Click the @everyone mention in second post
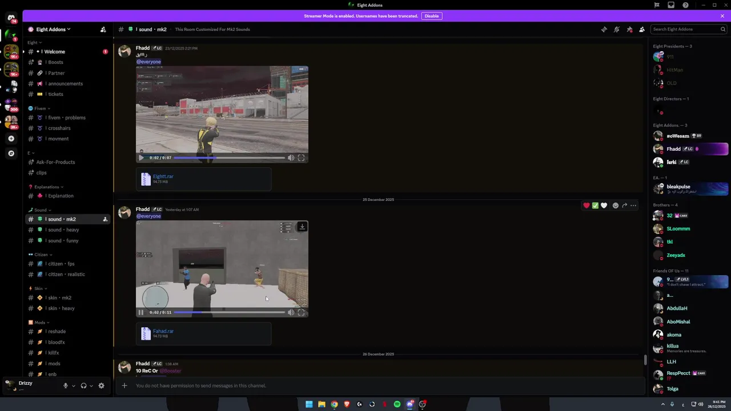Image resolution: width=731 pixels, height=411 pixels. [x=148, y=216]
